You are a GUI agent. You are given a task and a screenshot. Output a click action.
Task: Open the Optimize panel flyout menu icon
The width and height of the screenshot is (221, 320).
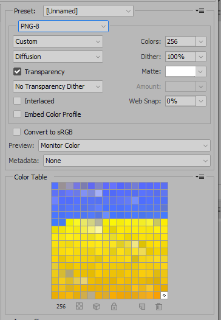pos(200,10)
